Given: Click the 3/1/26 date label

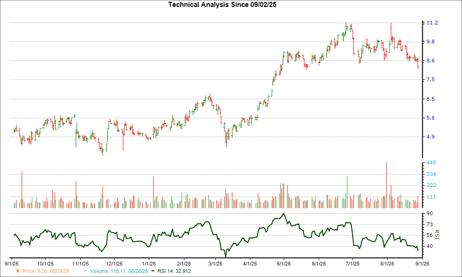Looking at the screenshot, I should [215, 264].
